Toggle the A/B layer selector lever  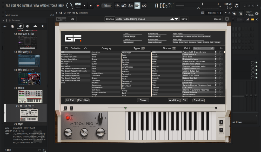100,118
